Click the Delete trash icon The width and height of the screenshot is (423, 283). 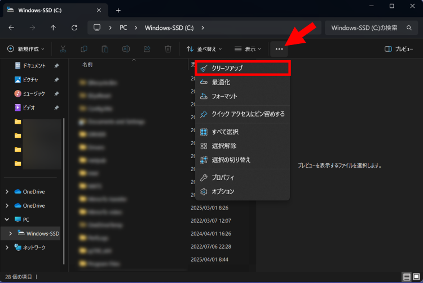168,49
